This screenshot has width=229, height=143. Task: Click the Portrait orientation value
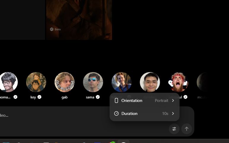tap(161, 100)
